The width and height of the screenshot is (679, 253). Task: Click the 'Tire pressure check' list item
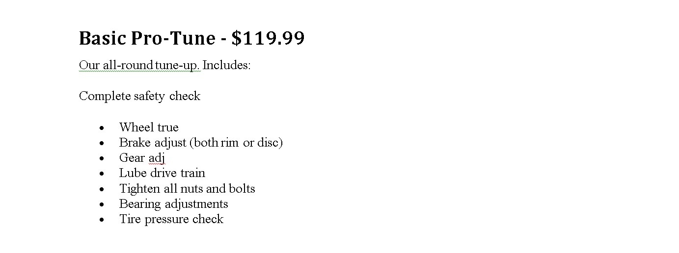pos(171,219)
